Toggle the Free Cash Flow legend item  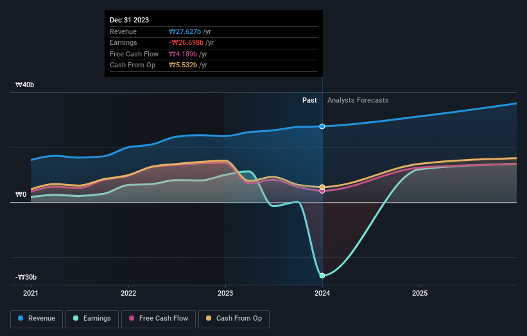[x=159, y=319]
